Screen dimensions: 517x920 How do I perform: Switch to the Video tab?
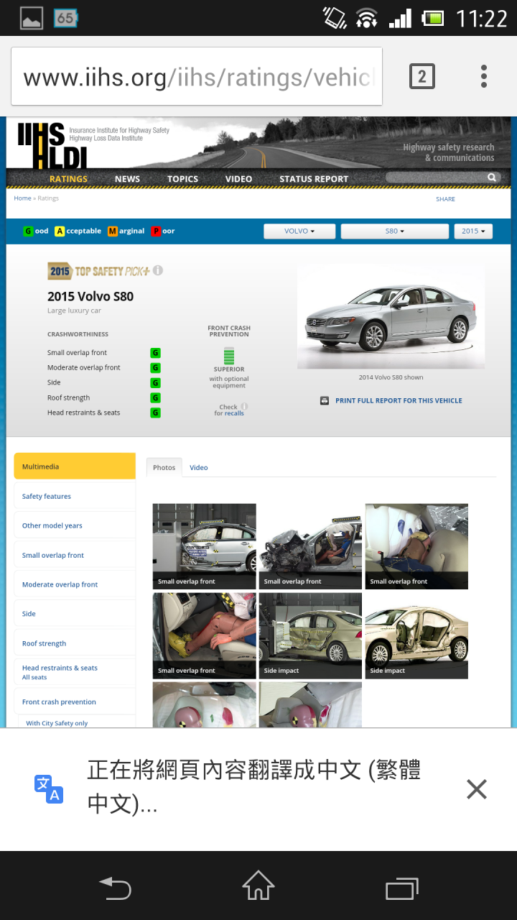coord(199,467)
